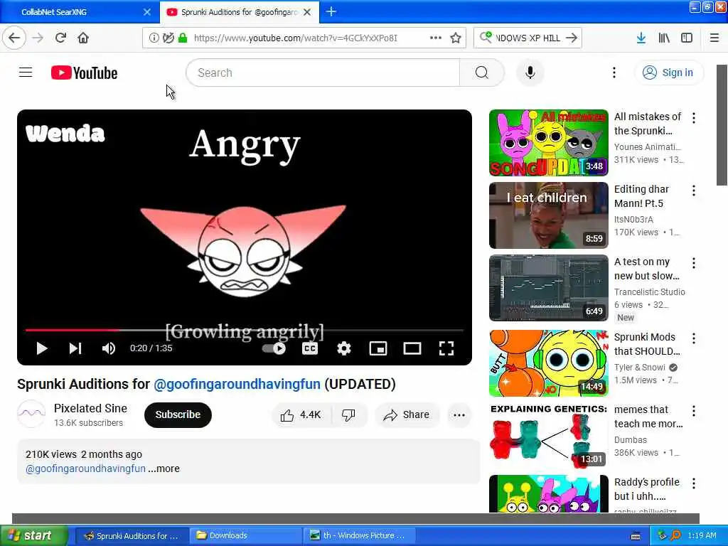Viewport: 728px width, 546px height.
Task: Subscribe to Pixelated Sine channel
Action: pyautogui.click(x=178, y=414)
